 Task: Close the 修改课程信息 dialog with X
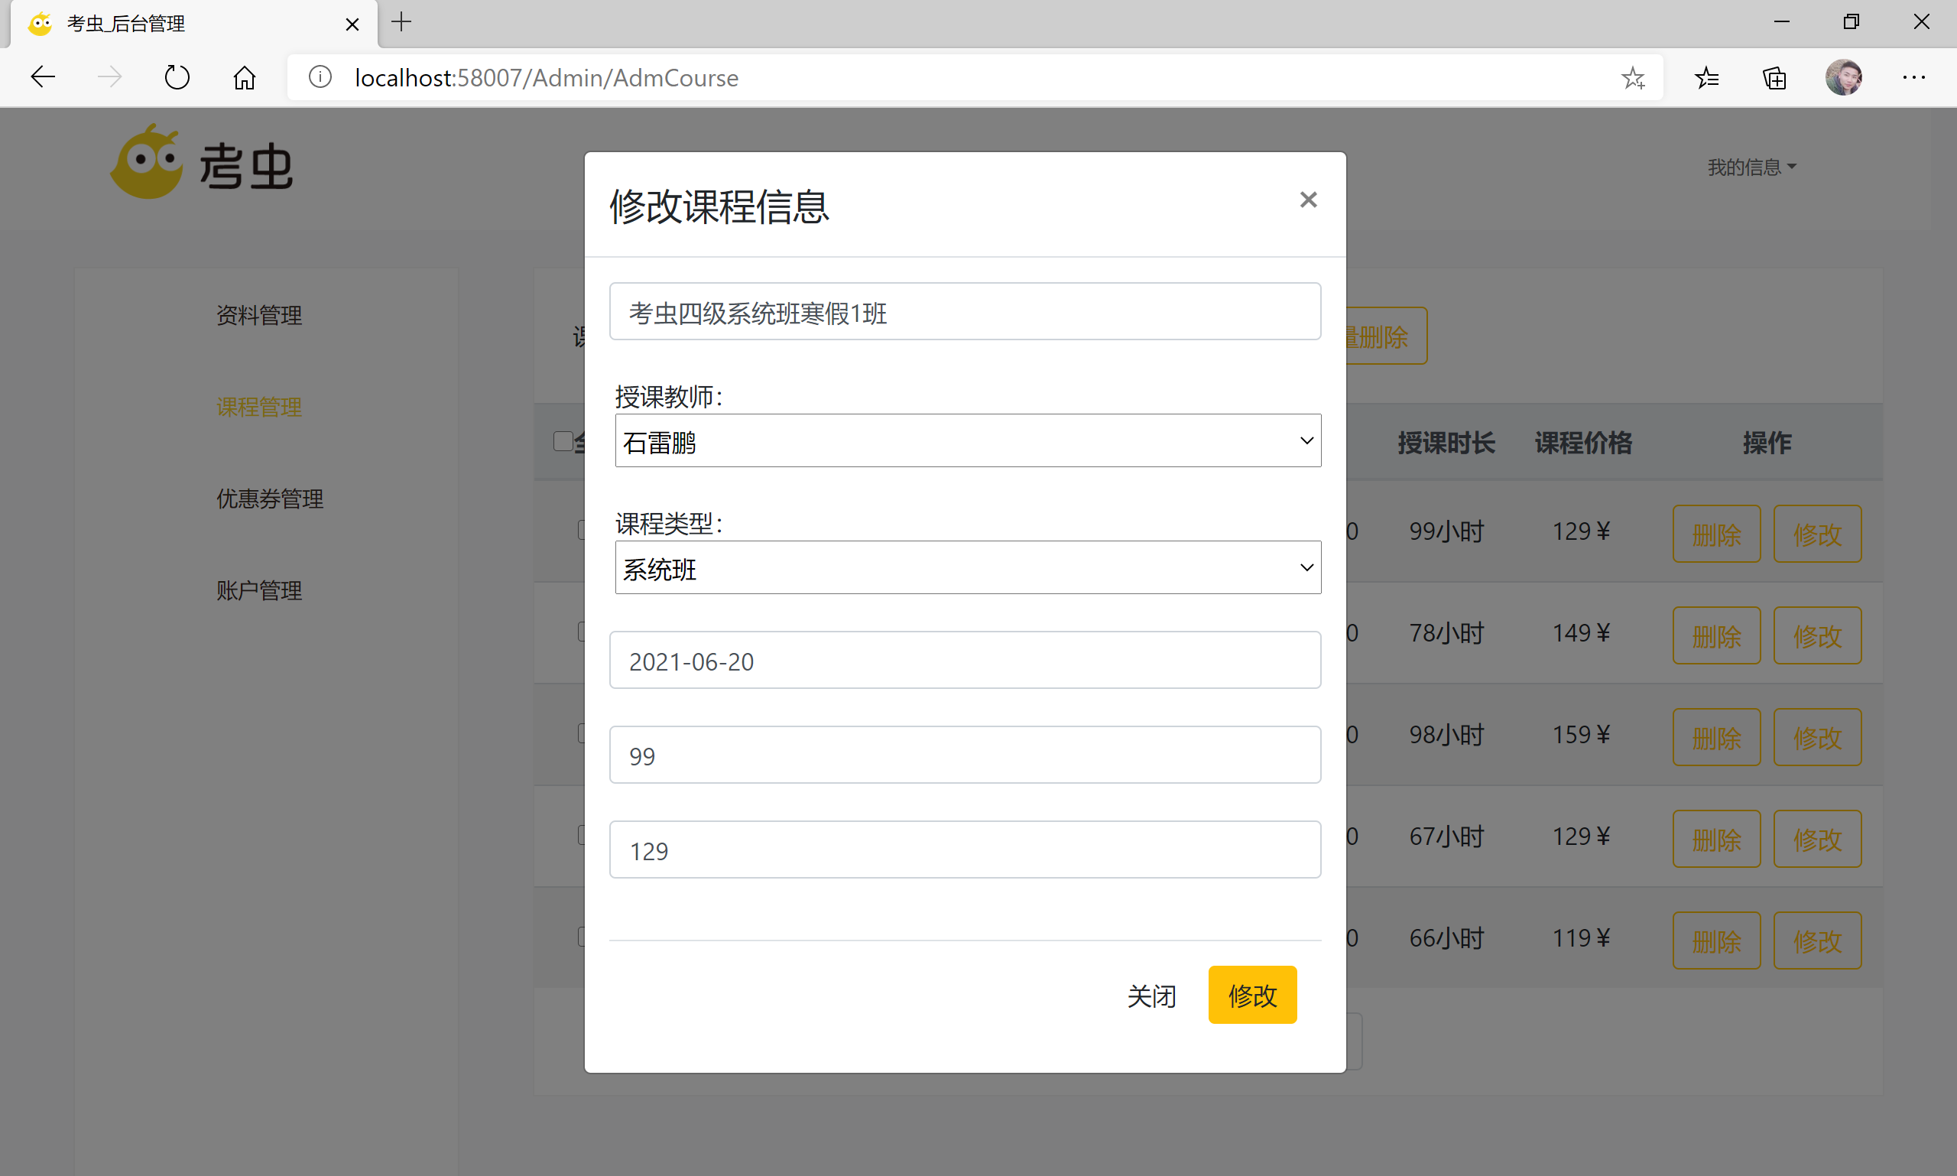coord(1308,200)
